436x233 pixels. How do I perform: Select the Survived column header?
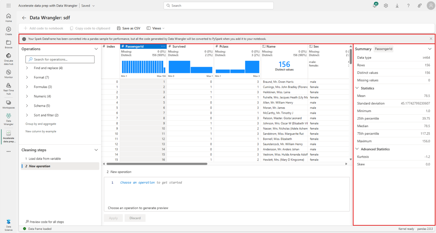click(x=190, y=46)
